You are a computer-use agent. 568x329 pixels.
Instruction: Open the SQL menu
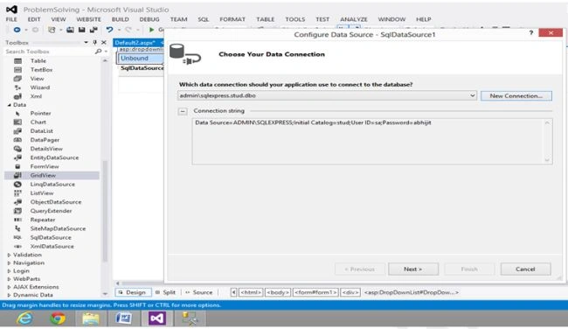(204, 19)
